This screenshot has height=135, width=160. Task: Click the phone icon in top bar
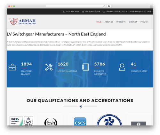[64, 12]
